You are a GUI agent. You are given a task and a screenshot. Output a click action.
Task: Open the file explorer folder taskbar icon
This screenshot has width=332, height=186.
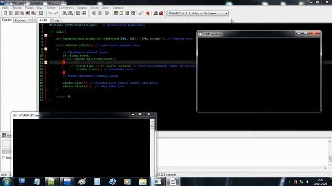click(143, 181)
